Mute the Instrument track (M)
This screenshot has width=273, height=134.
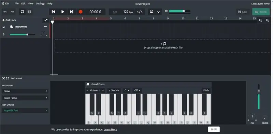point(3,27)
